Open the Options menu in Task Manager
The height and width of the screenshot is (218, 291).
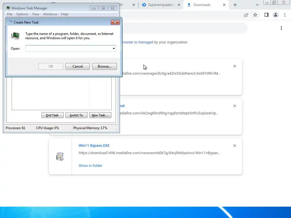[22, 14]
